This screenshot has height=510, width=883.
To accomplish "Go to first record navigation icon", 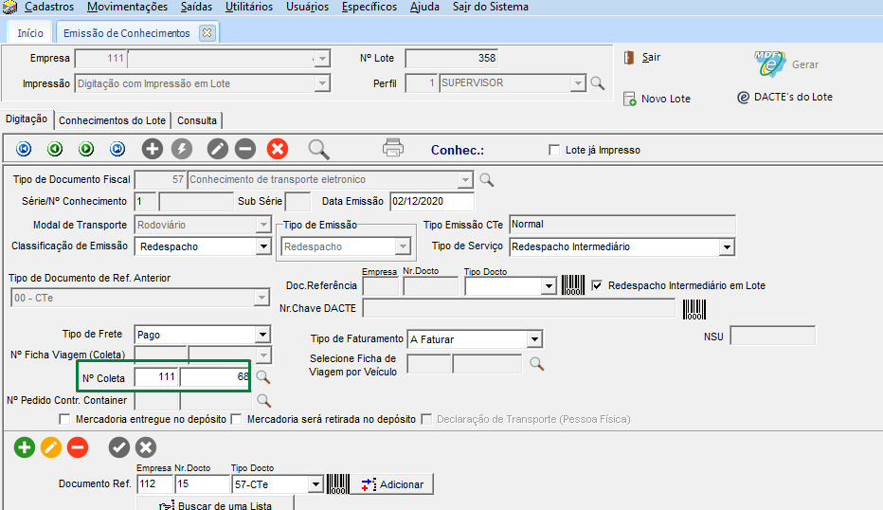I will (24, 149).
